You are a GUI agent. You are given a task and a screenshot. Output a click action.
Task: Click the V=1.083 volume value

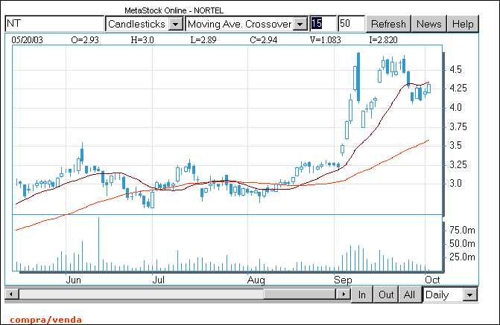(325, 40)
